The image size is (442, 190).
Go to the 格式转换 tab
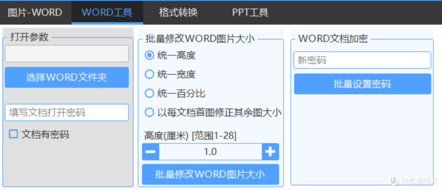tap(178, 13)
